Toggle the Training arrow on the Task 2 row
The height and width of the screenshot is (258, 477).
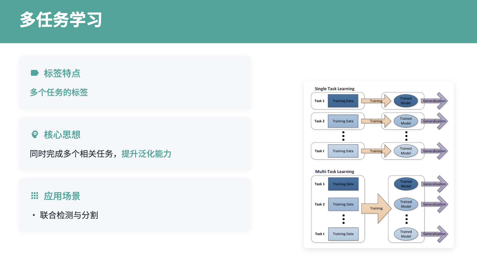tap(376, 121)
